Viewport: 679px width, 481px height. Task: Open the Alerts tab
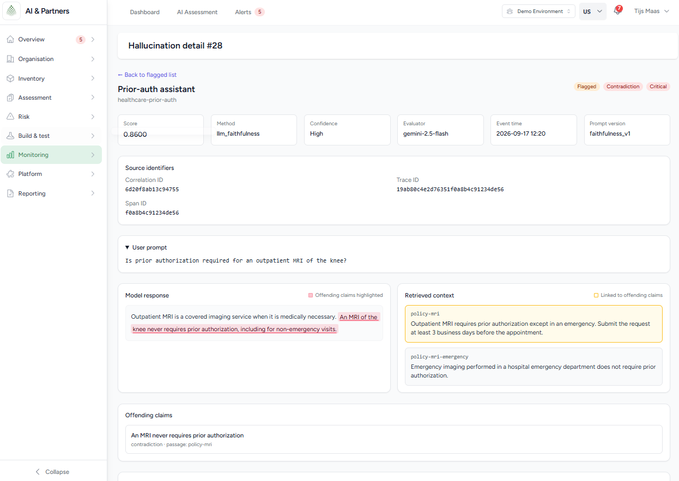(x=250, y=12)
